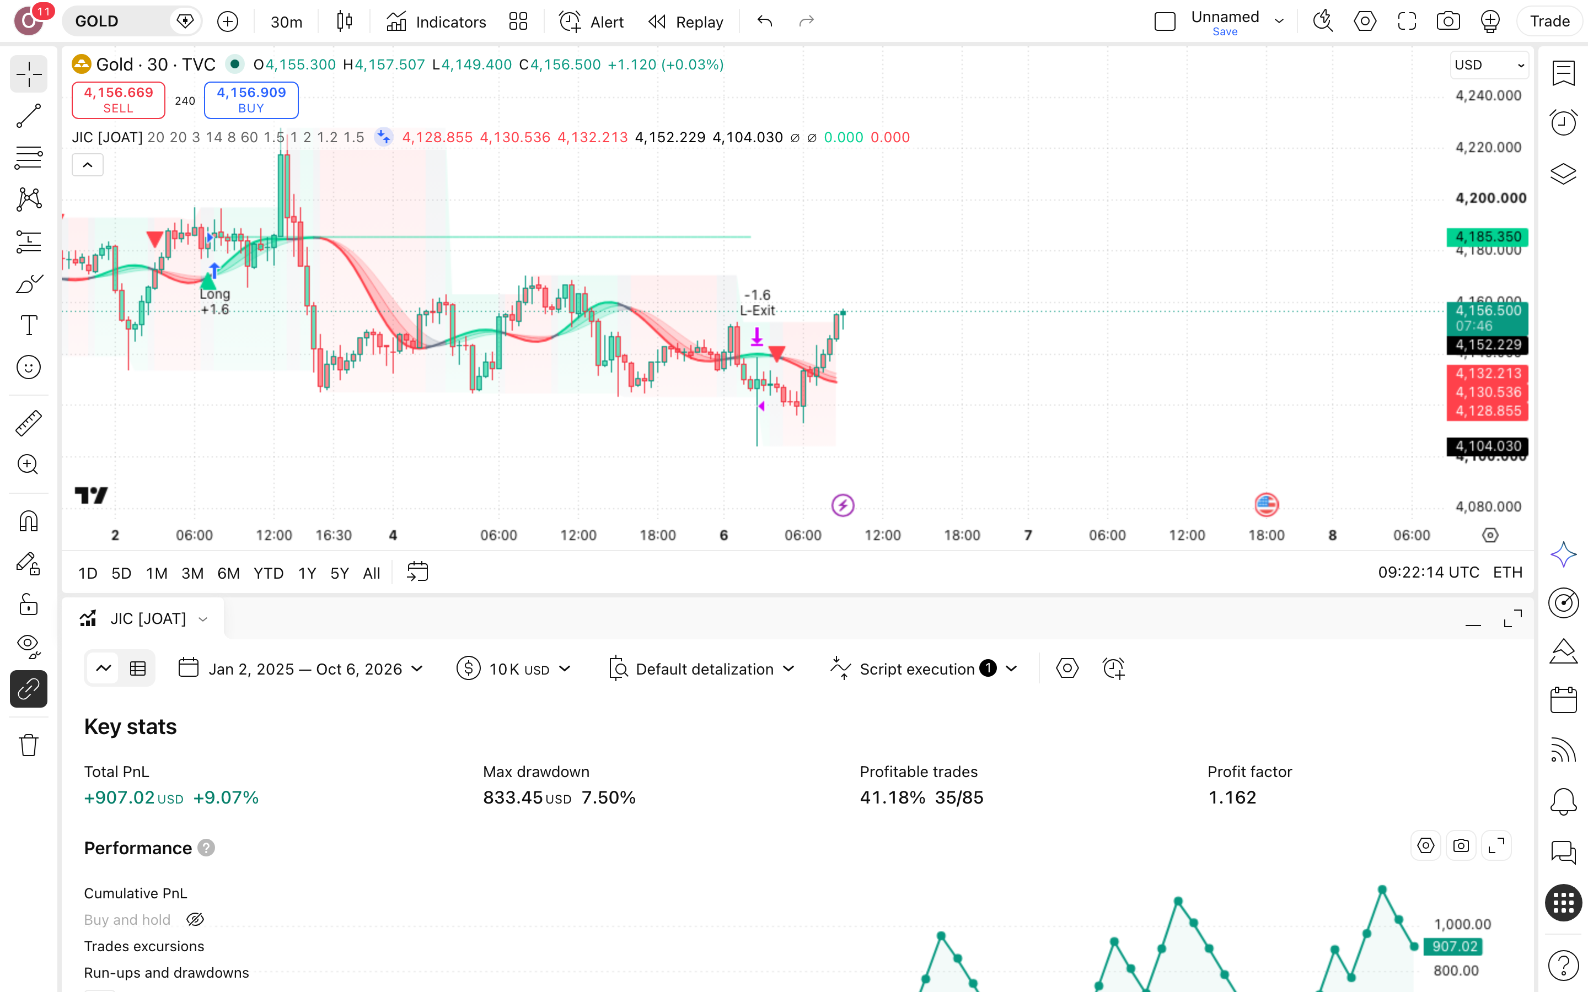Open the 30m timeframe selector
Screen dimensions: 1588x992
point(287,21)
